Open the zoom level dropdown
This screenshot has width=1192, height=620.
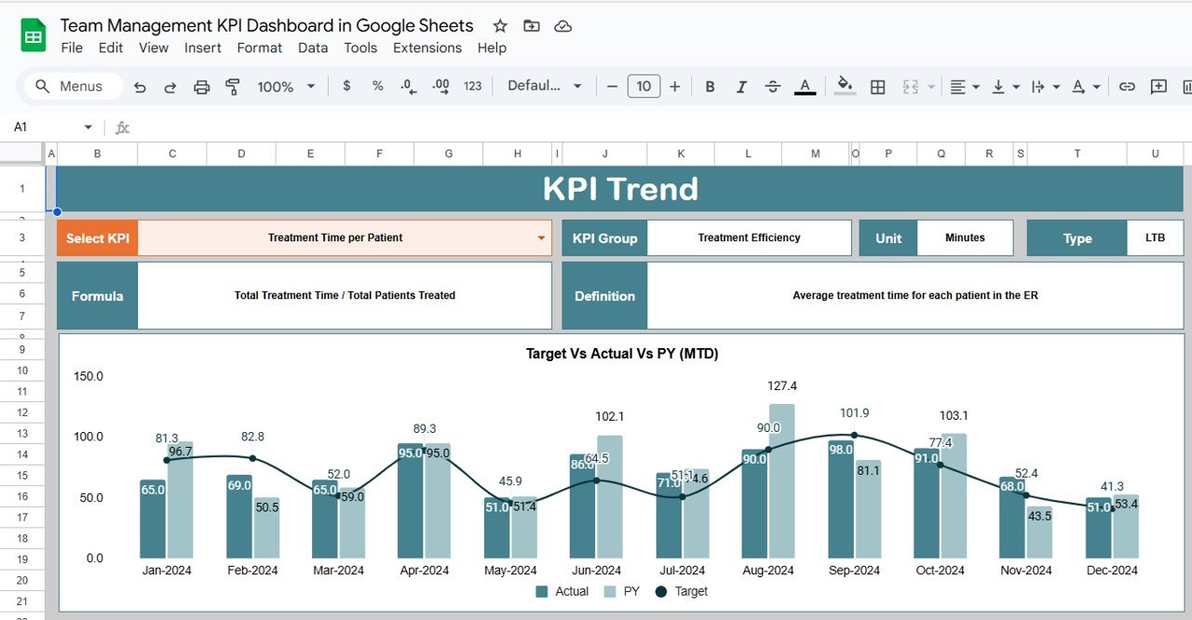(285, 86)
